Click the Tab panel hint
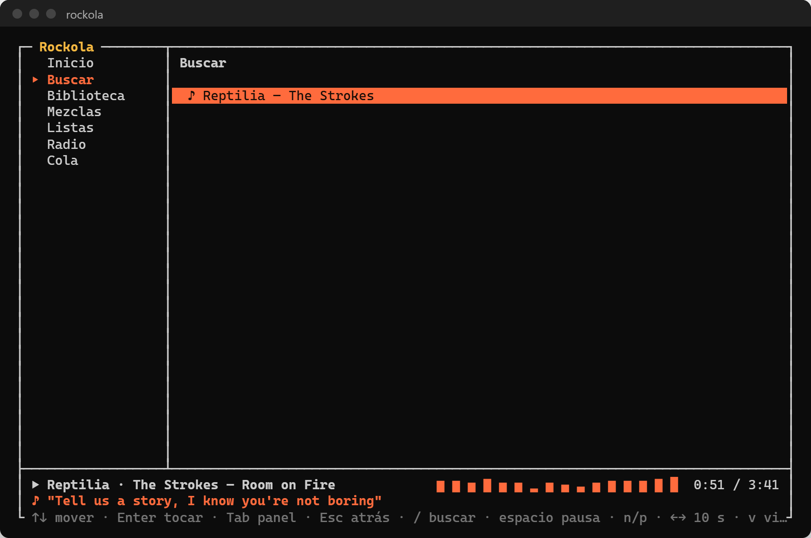 coord(261,518)
